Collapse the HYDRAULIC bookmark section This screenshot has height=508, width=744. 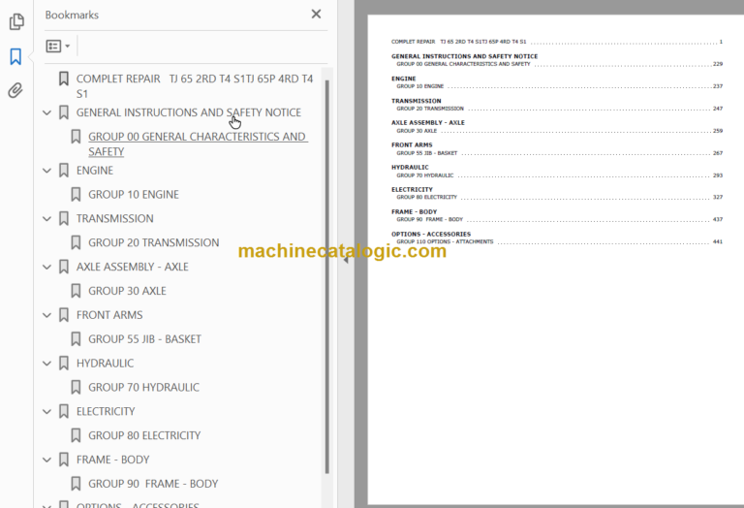(x=46, y=364)
